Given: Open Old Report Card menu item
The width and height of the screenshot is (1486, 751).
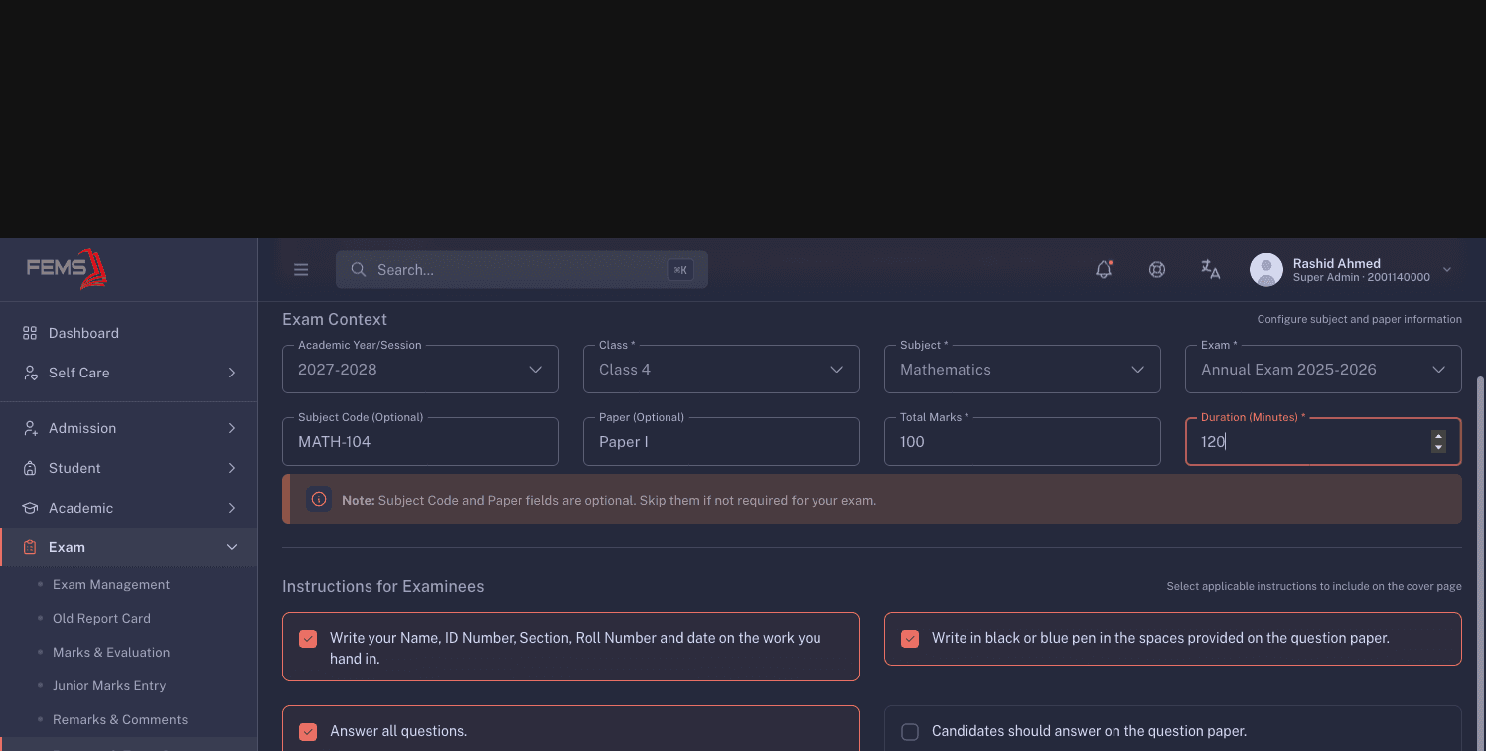Looking at the screenshot, I should point(101,618).
